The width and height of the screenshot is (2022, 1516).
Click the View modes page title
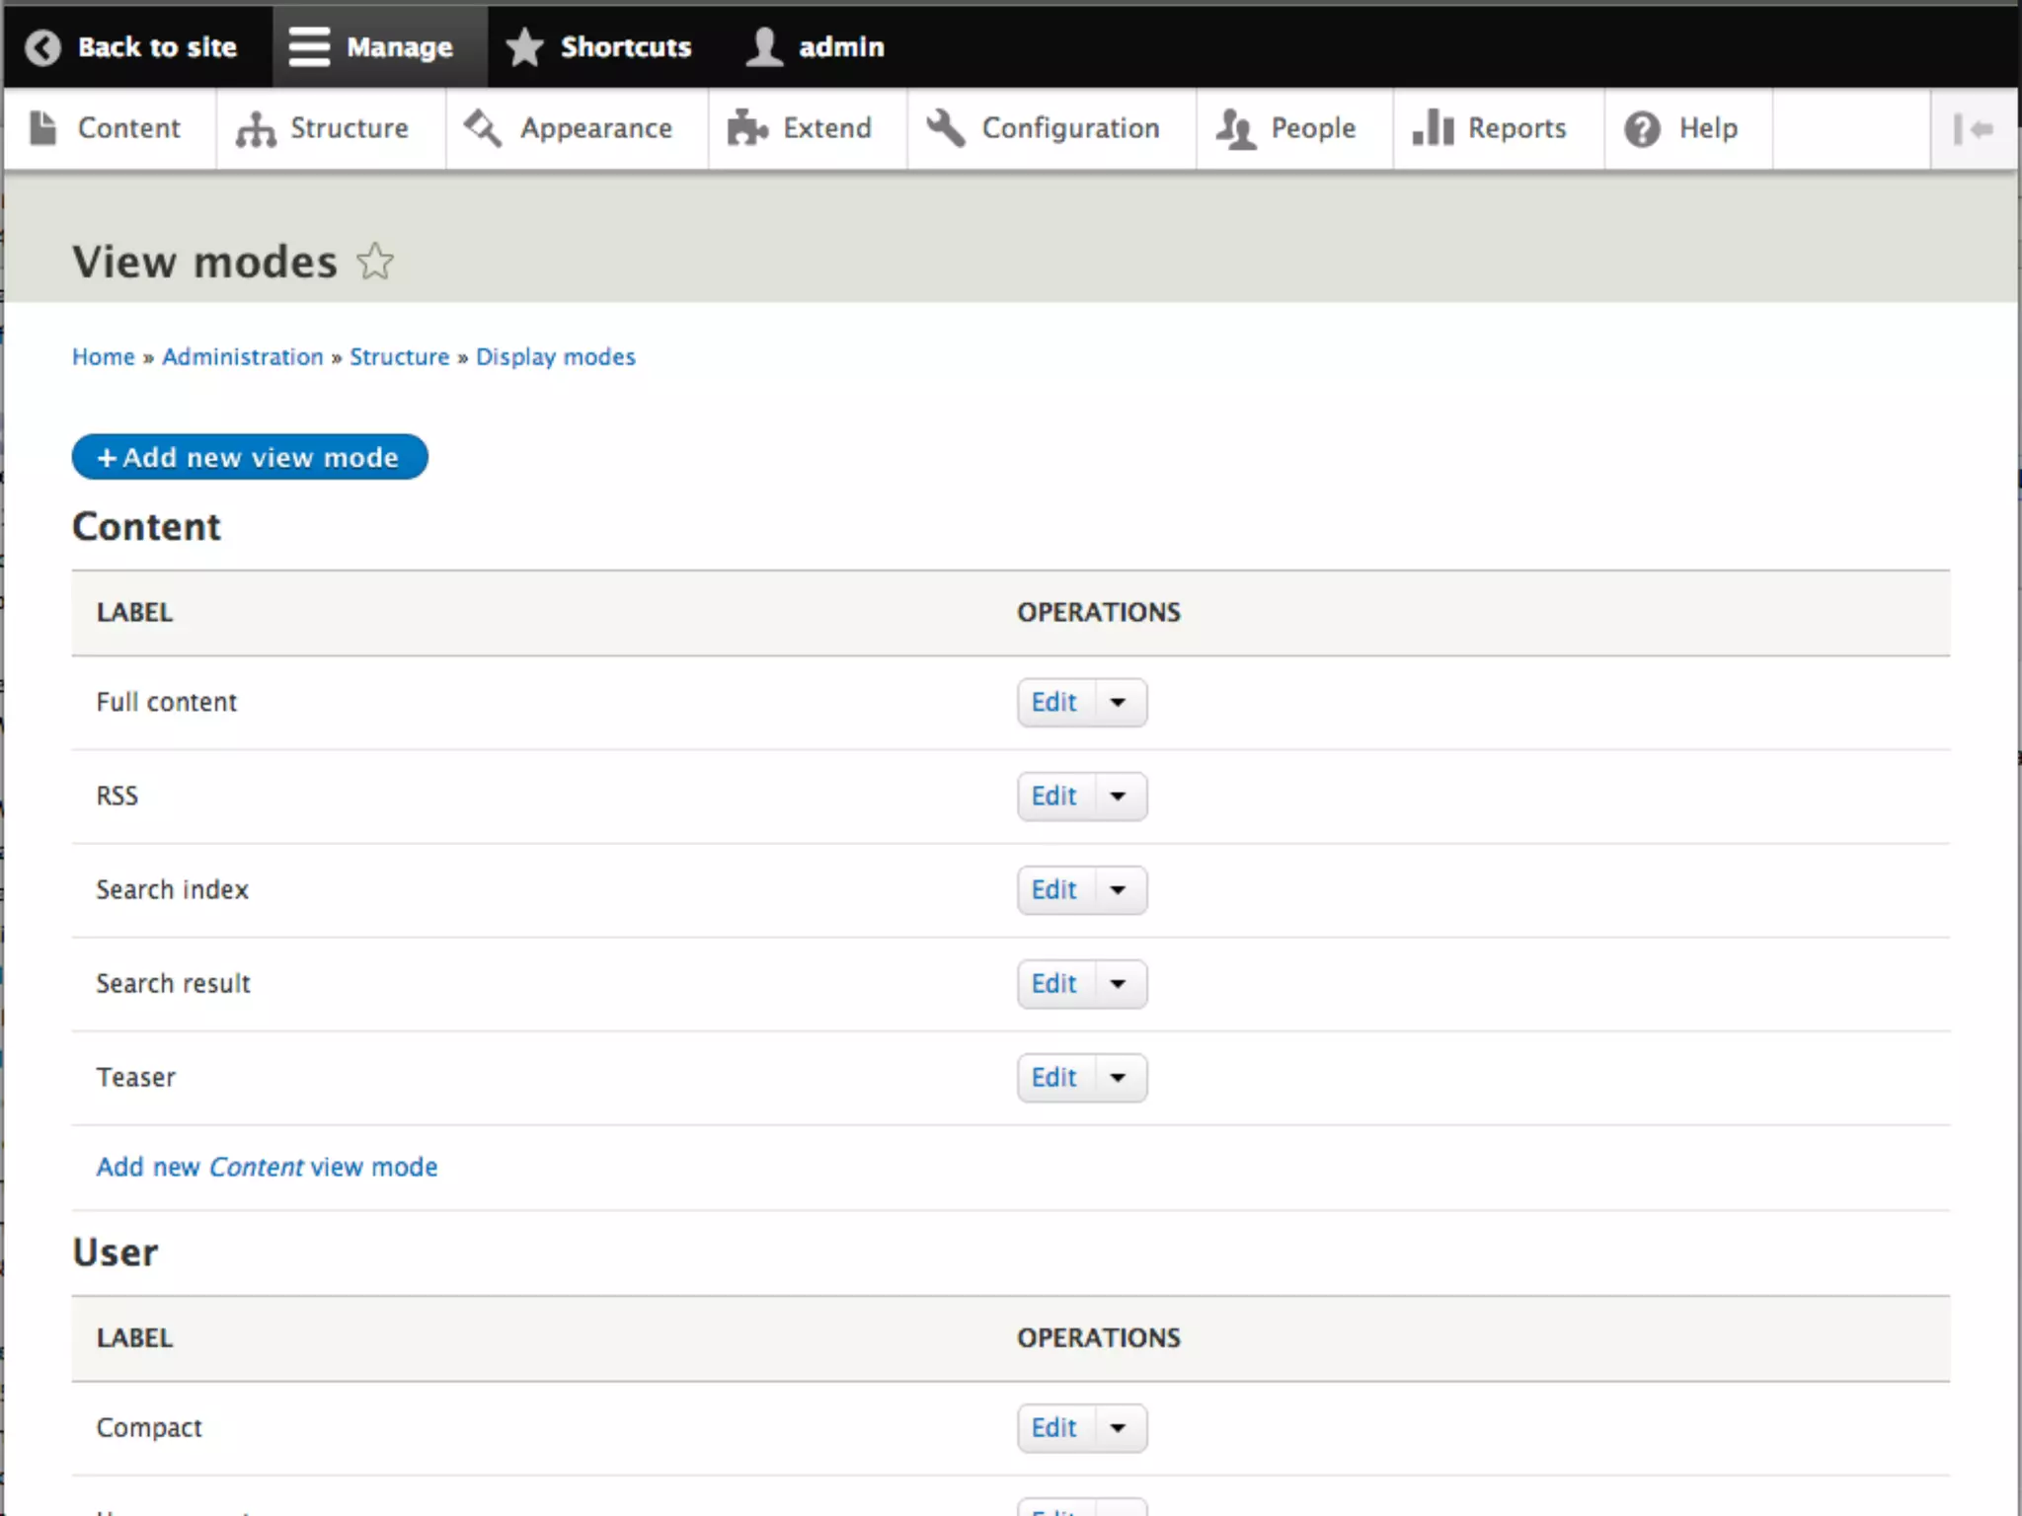[205, 263]
